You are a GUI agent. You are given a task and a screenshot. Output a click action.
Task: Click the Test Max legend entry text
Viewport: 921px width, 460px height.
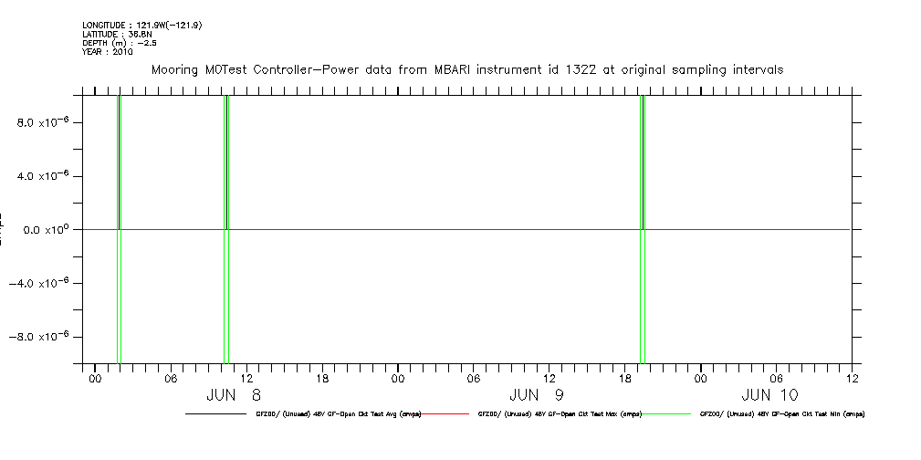point(560,414)
